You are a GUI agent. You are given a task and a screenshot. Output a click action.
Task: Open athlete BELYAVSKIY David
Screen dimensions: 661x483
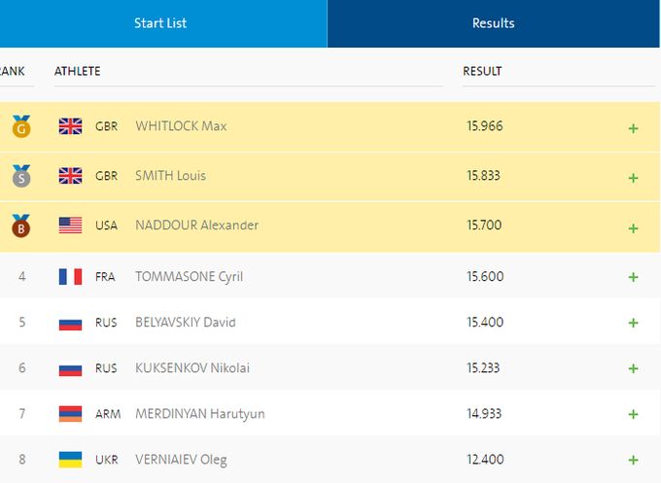(185, 323)
